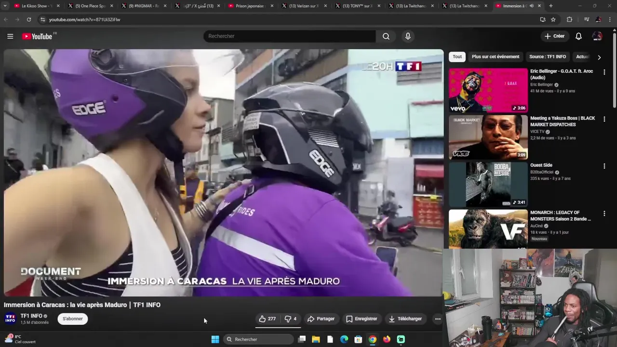Open Task View from taskbar
The image size is (617, 347).
pos(302,339)
